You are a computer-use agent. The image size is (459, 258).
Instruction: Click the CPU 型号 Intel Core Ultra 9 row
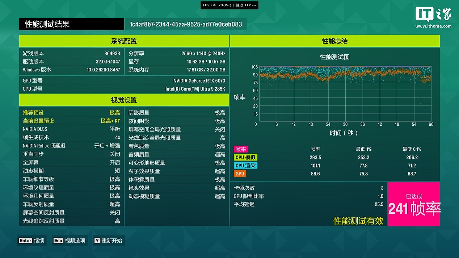click(x=124, y=89)
